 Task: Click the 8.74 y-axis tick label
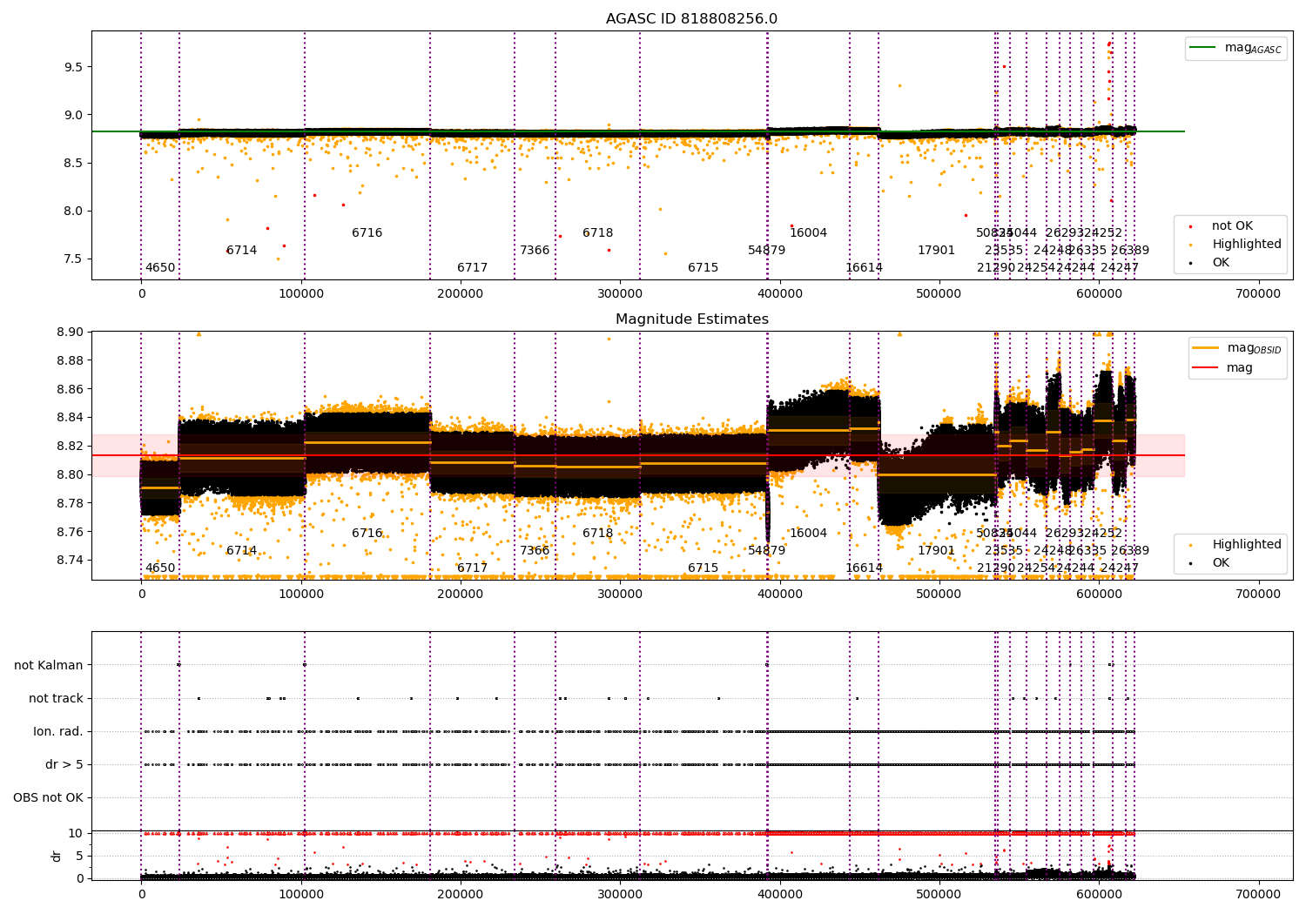(x=70, y=560)
